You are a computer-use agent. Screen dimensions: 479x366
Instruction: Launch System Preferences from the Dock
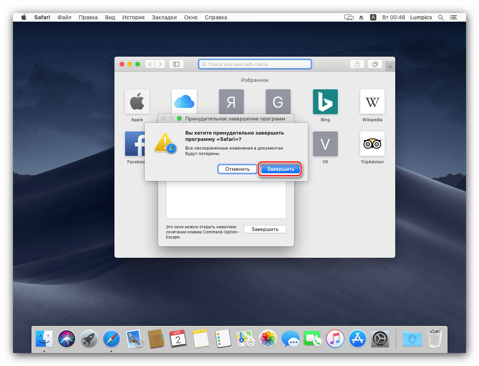click(x=380, y=338)
